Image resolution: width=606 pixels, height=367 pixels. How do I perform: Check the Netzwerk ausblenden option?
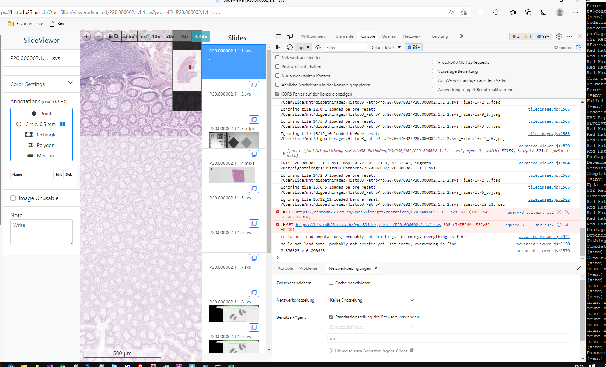tap(277, 57)
